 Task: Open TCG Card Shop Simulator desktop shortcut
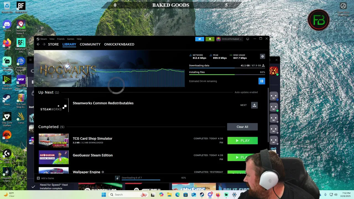click(x=21, y=101)
